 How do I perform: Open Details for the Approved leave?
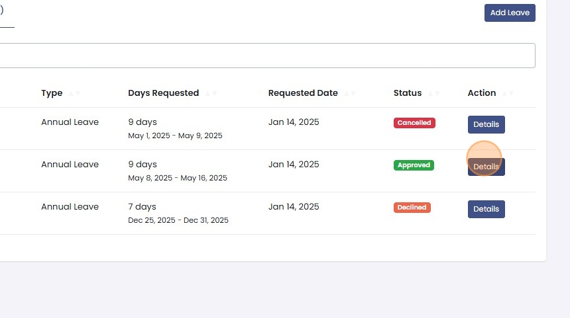(486, 167)
